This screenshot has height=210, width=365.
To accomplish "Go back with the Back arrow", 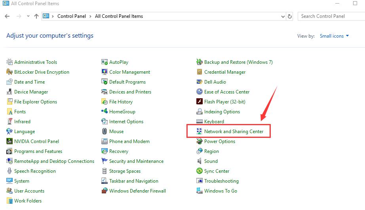I will click(7, 16).
